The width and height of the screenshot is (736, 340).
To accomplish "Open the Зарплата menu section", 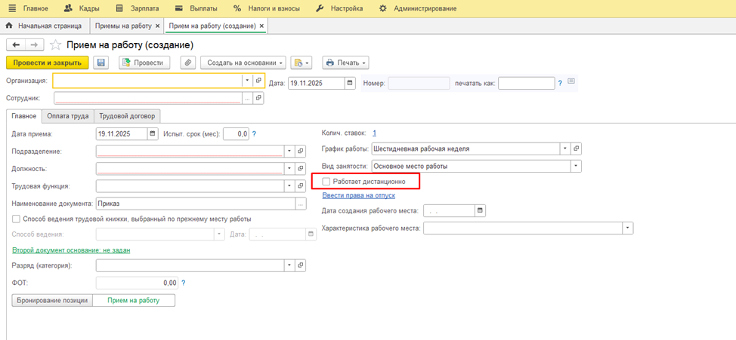I will click(x=138, y=8).
